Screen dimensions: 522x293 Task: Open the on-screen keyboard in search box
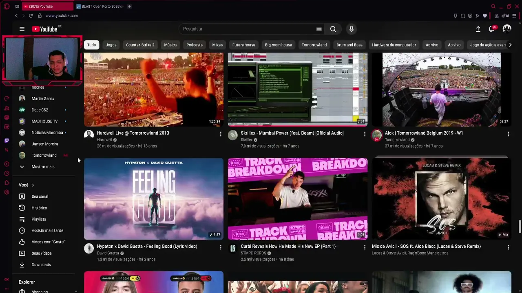point(319,29)
